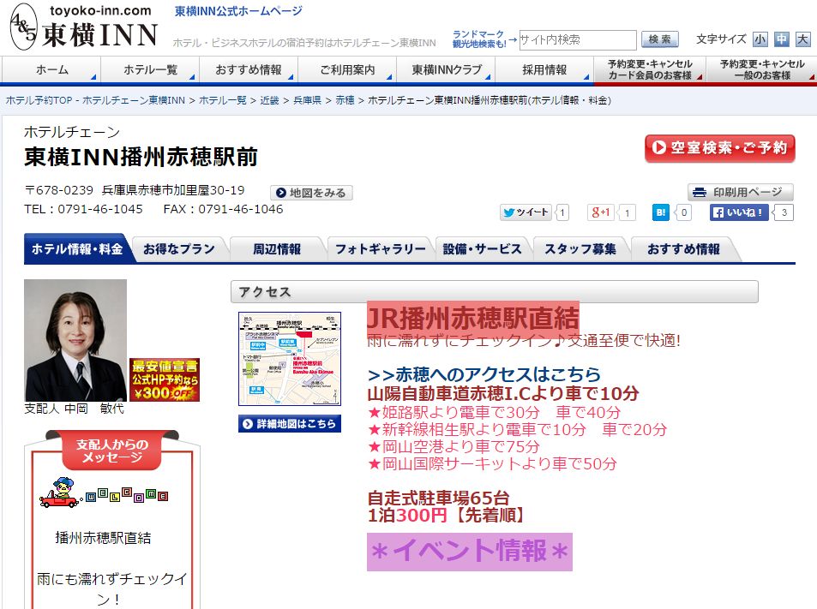Click the 1泊300円【先着順】 parking fee text
The height and width of the screenshot is (609, 817).
[447, 516]
